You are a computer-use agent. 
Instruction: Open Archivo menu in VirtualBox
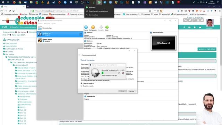[40, 24]
